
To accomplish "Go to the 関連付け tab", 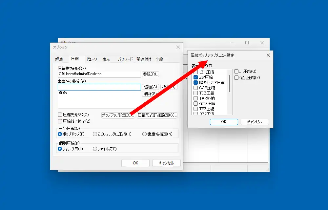I will point(144,59).
